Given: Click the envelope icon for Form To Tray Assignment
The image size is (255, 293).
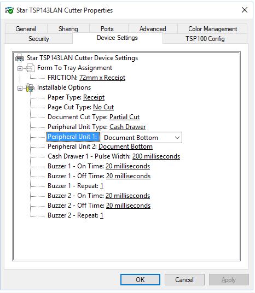Looking at the screenshot, I should tap(30, 68).
